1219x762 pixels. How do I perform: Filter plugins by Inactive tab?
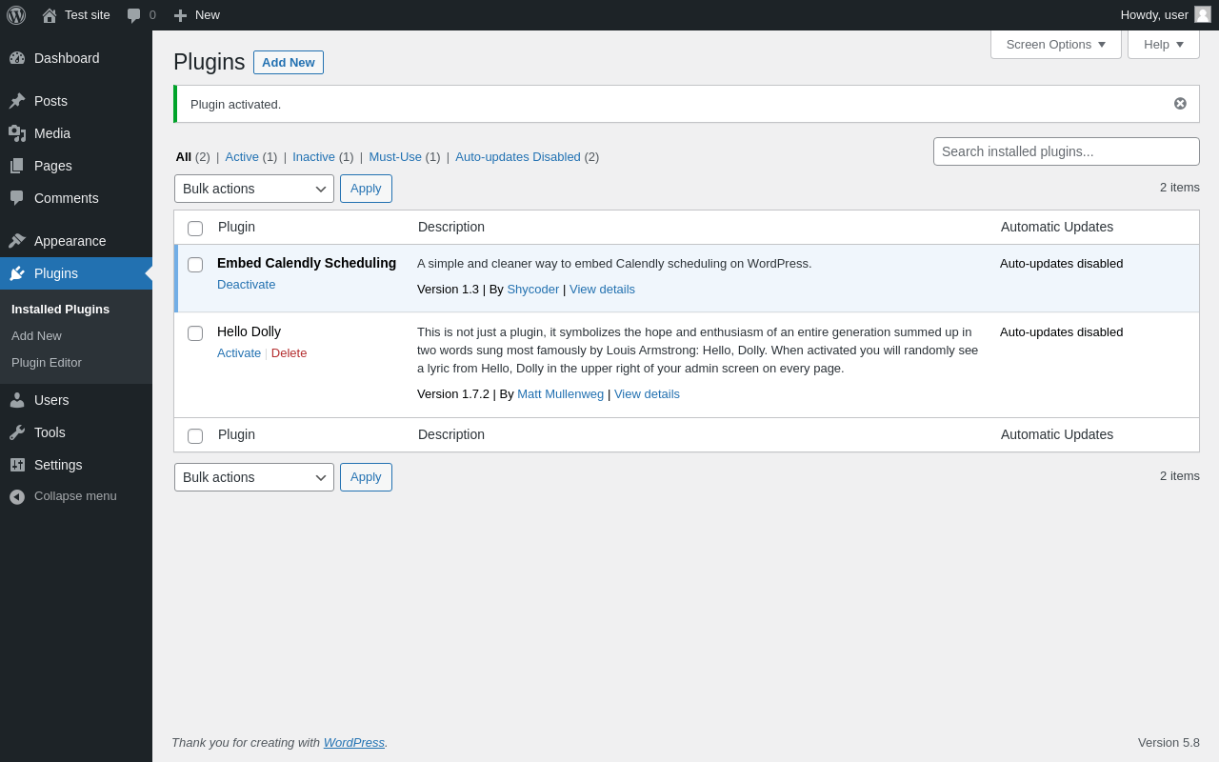313,157
